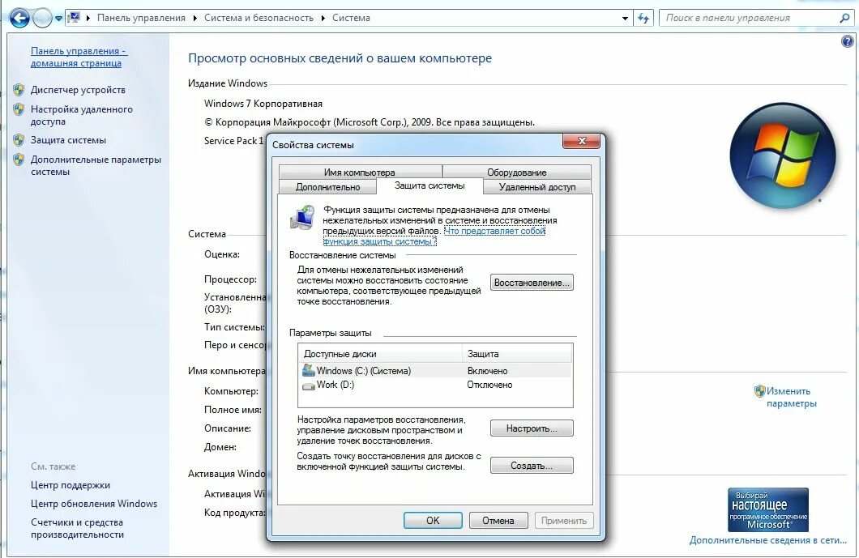This screenshot has height=558, width=859.
Task: Click Включено status of drive C
Action: tap(487, 371)
